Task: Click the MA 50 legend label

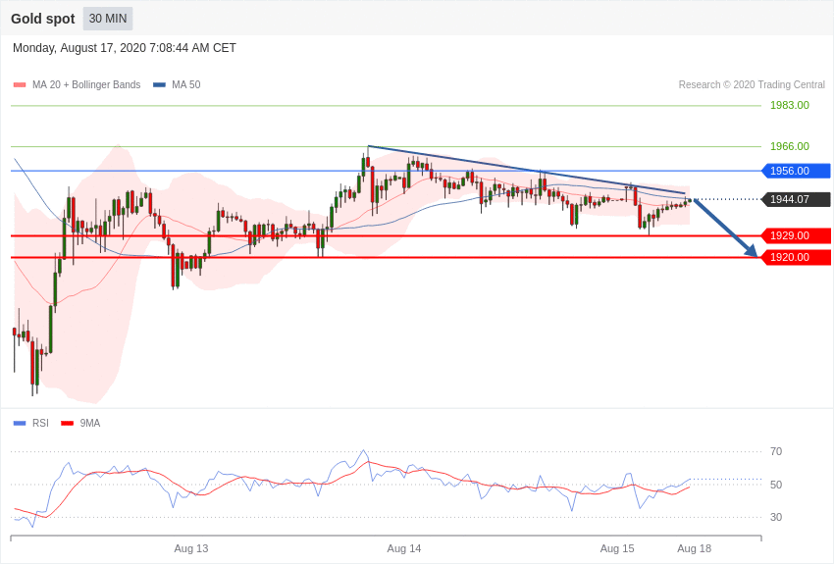Action: [x=186, y=85]
